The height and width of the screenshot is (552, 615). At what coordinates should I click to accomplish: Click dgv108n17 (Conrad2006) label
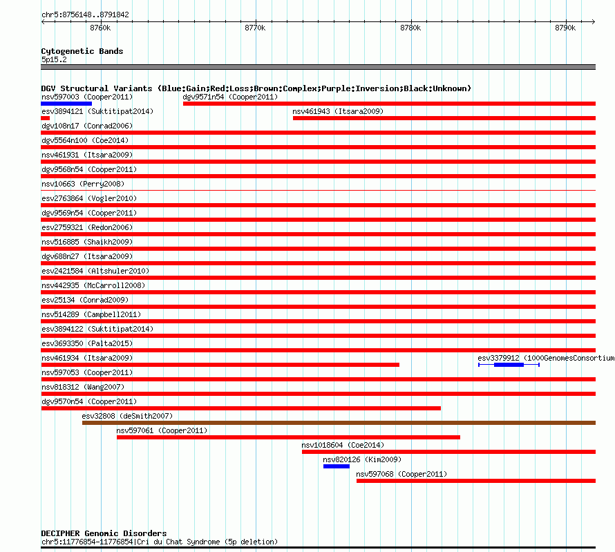click(87, 126)
